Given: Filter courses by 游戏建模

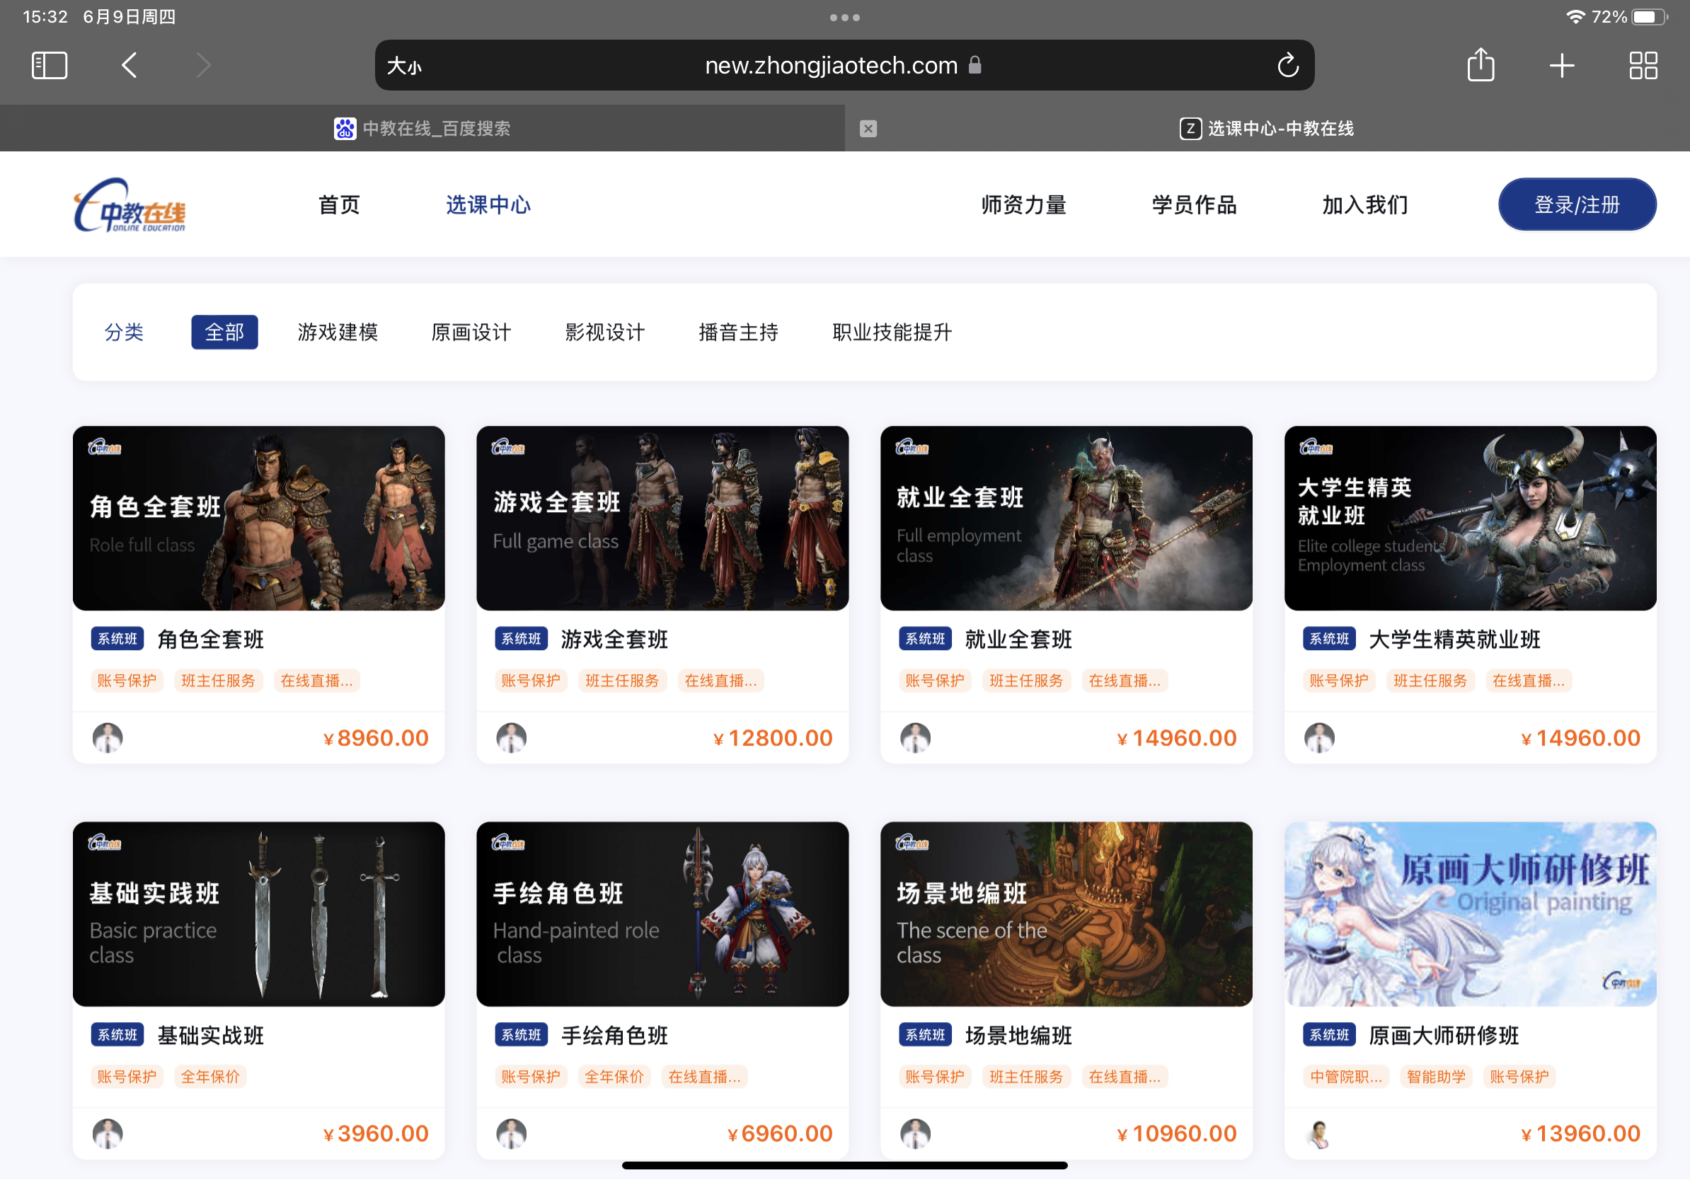Looking at the screenshot, I should (338, 332).
